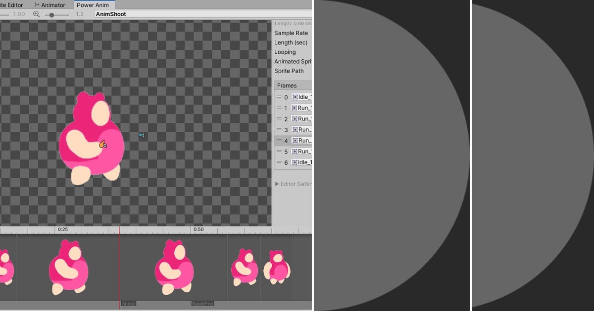
Task: Switch to the Sprite Editor tab
Action: point(12,5)
